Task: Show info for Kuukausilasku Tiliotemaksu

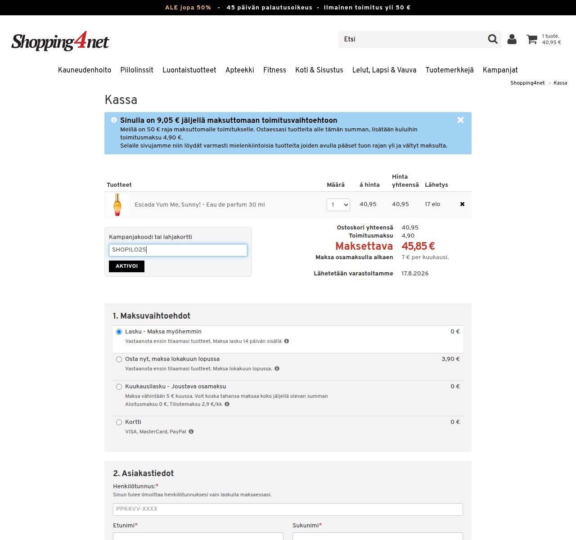Action: (227, 404)
